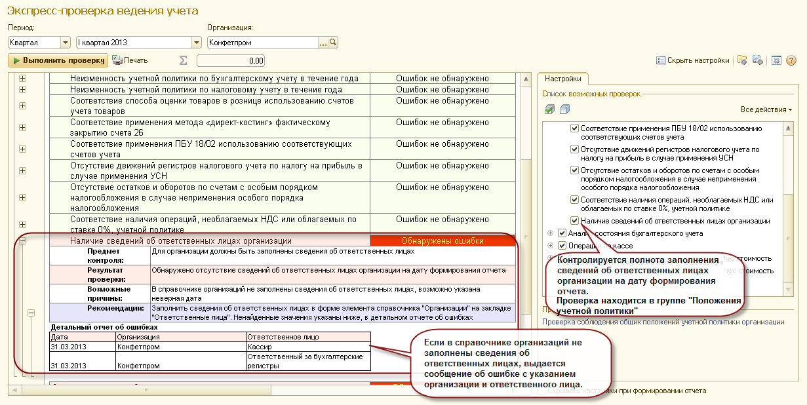Click the Результат проверки label cell
Image resolution: width=807 pixels, height=405 pixels.
tap(100, 274)
